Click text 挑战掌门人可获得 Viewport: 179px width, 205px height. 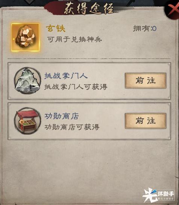coord(76,87)
